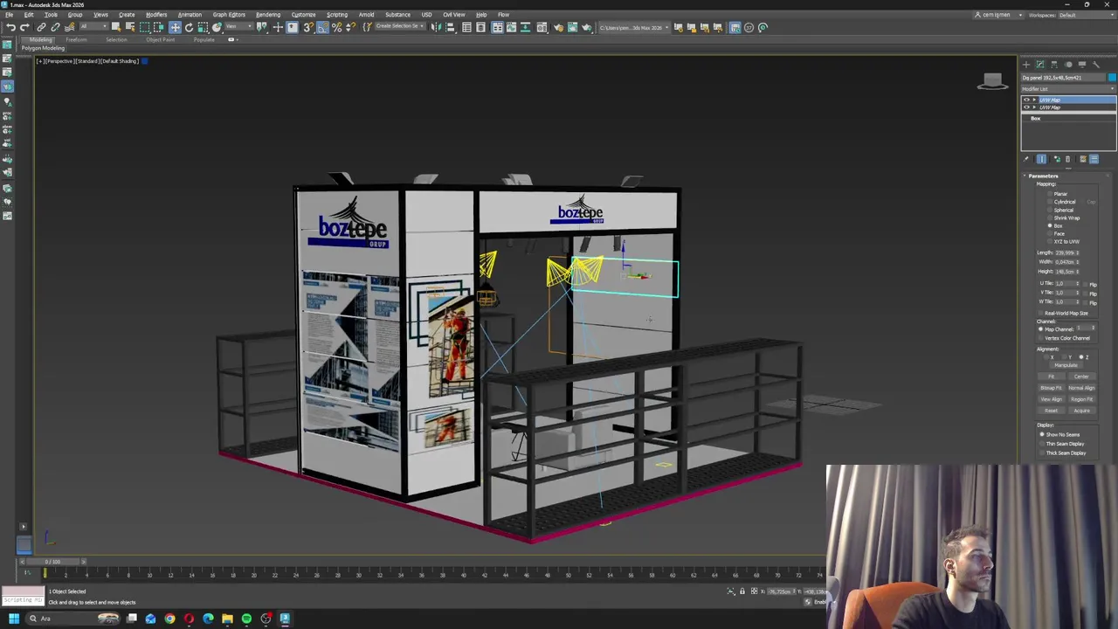Activate the Select and Move tool

[175, 27]
